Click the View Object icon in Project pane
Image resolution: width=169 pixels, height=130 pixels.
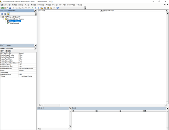[x=5, y=14]
